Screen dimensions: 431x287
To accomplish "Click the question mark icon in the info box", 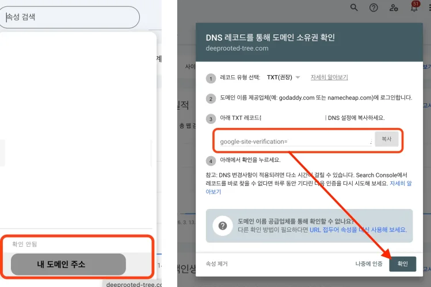I will (223, 226).
